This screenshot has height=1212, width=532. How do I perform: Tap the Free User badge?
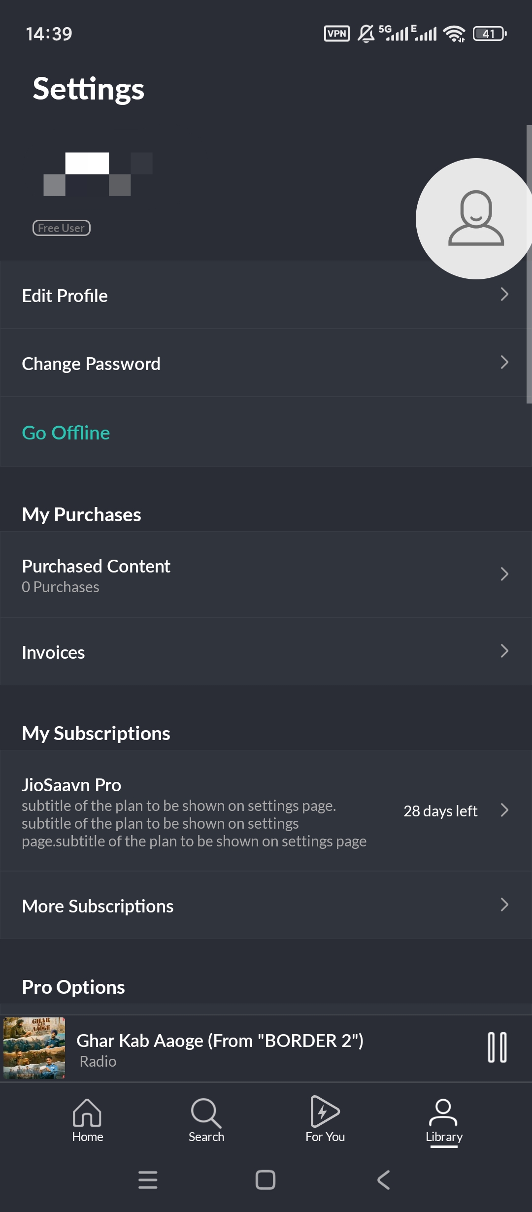(62, 228)
